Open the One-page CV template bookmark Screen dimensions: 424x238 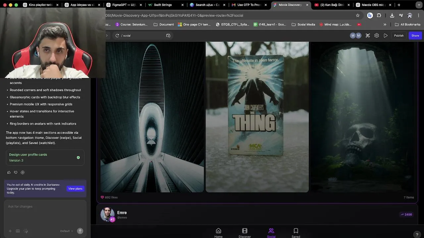pos(194,24)
